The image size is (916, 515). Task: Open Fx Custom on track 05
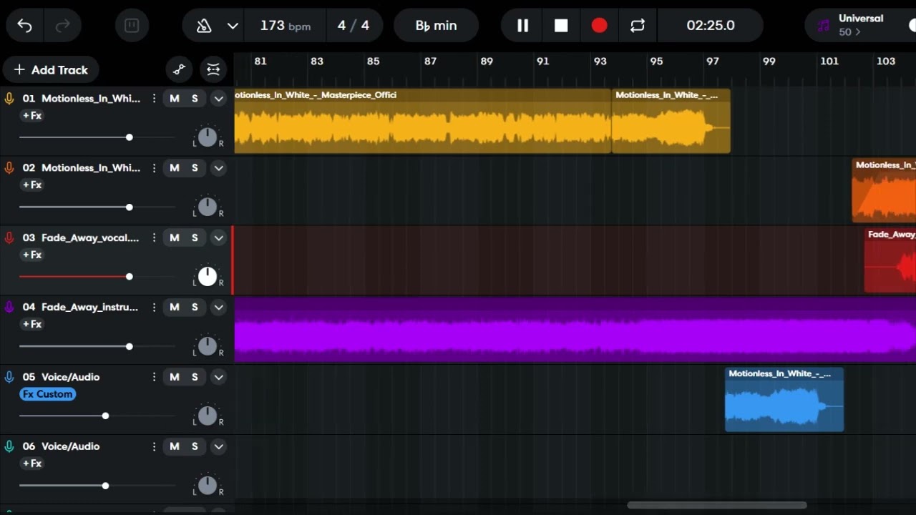(x=47, y=394)
